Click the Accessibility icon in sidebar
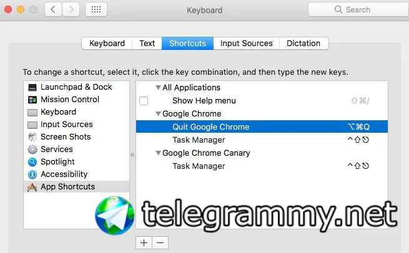The width and height of the screenshot is (409, 253). click(x=32, y=174)
